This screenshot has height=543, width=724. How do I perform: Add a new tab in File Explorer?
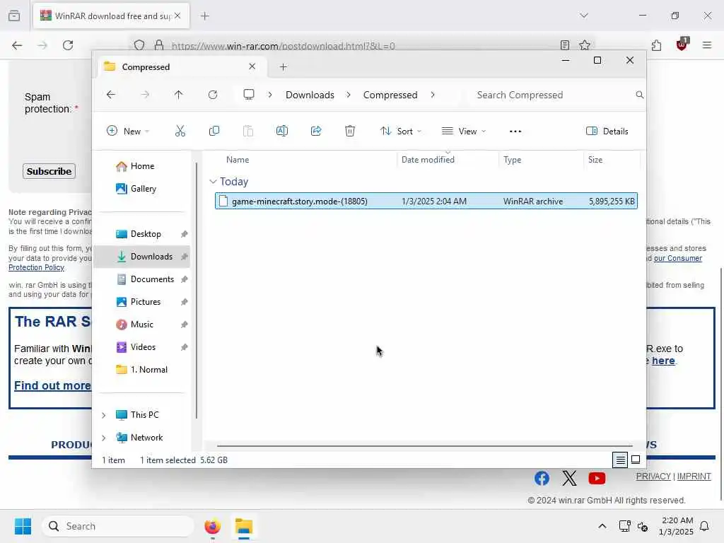pos(283,67)
